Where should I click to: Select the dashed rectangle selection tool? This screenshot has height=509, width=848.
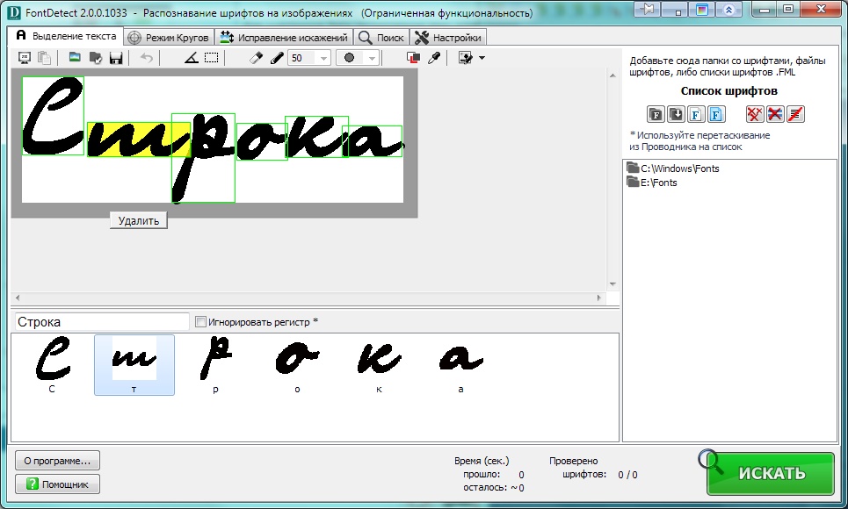[211, 58]
